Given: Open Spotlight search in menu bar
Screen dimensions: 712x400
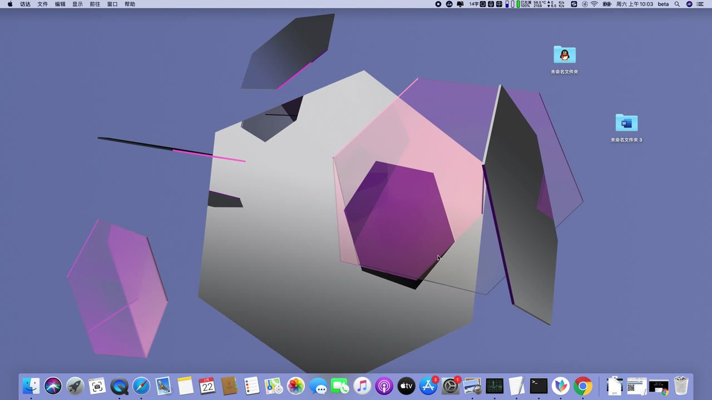Looking at the screenshot, I should coord(677,4).
